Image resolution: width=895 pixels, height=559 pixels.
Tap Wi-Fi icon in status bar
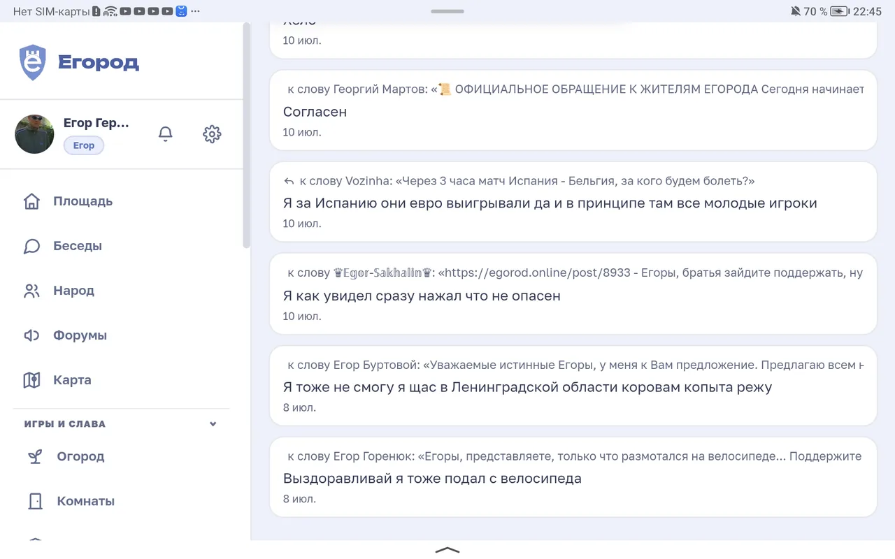[110, 11]
